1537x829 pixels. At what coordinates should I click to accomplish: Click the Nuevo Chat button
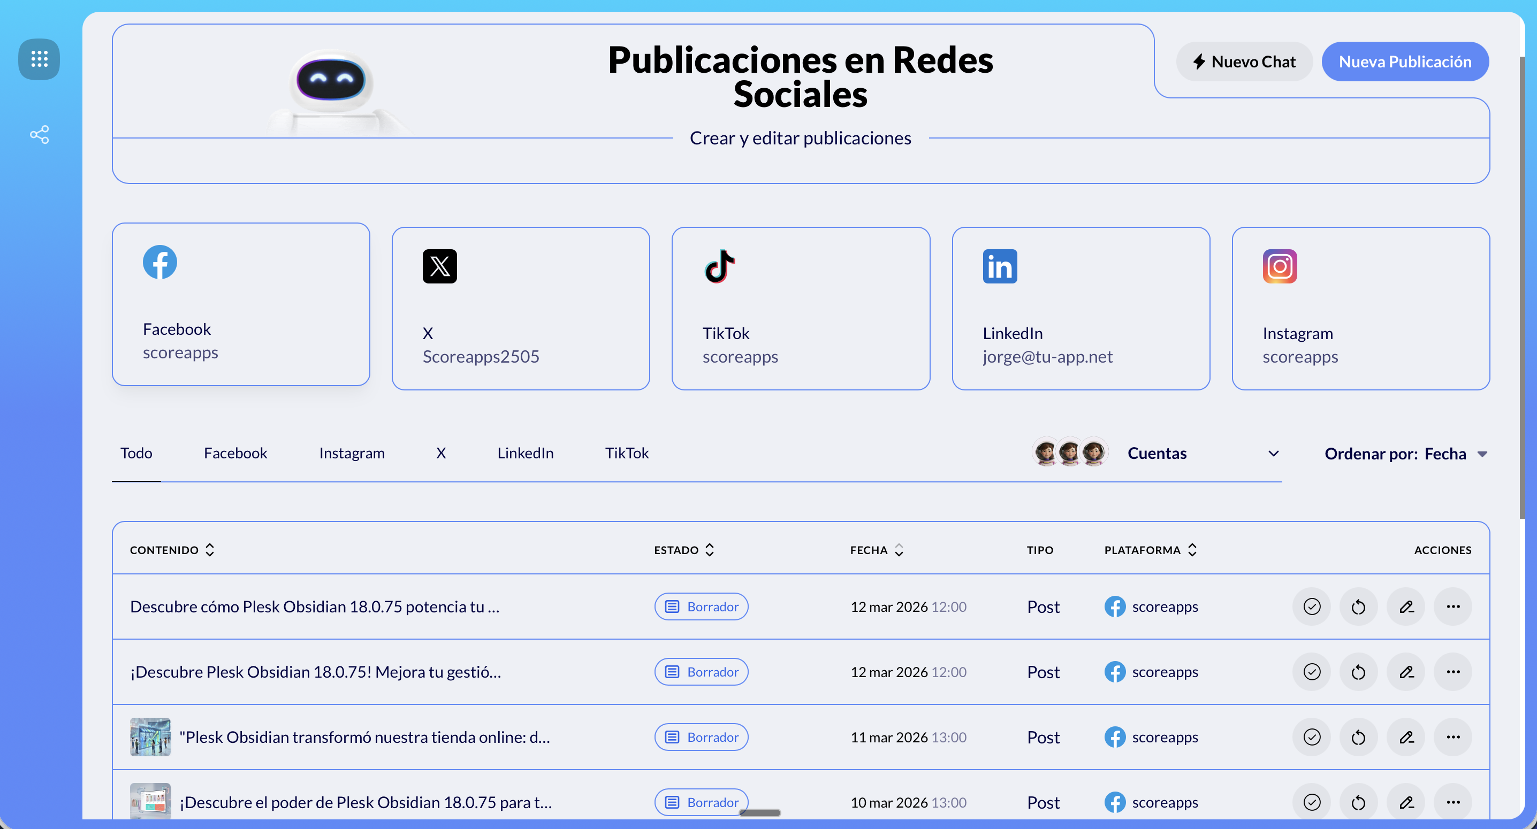(1244, 62)
